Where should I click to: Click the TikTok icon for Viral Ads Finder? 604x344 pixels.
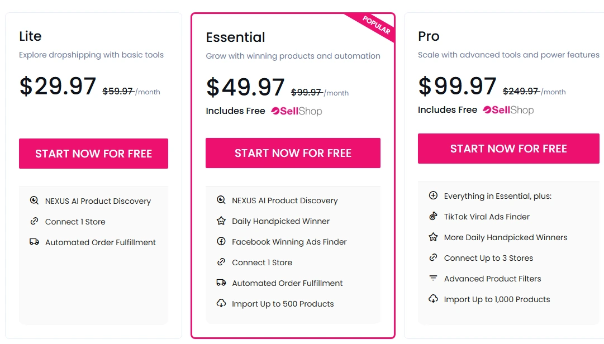coord(434,217)
